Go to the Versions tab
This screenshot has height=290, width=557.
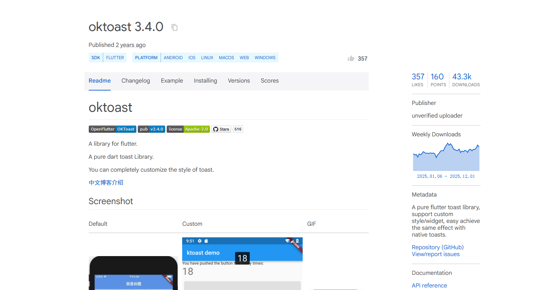(239, 81)
